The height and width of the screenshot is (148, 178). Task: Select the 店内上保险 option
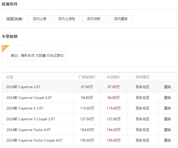click(x=67, y=19)
